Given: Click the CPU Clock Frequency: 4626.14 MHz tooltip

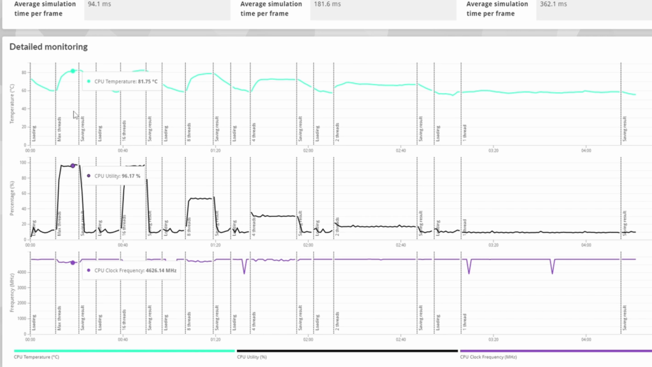Looking at the screenshot, I should [x=132, y=270].
